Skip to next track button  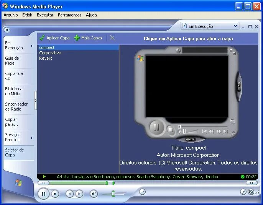coord(79,194)
